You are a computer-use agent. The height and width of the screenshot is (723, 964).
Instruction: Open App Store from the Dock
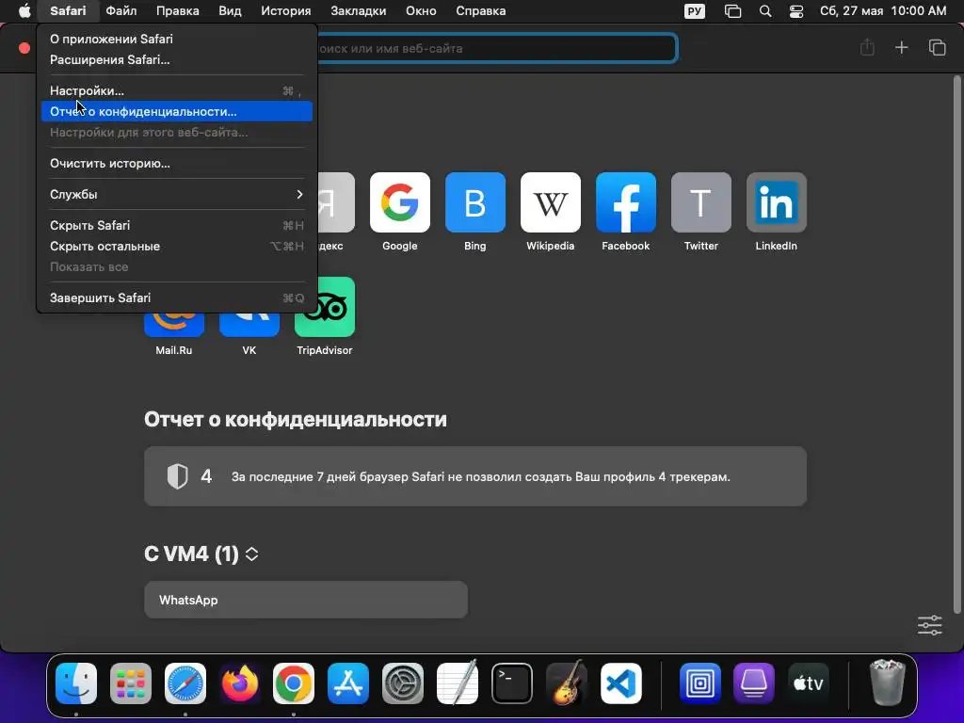coord(348,683)
